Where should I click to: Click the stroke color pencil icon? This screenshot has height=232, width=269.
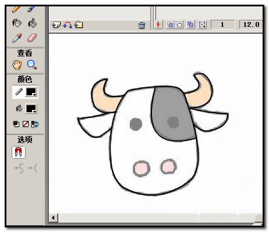19,92
